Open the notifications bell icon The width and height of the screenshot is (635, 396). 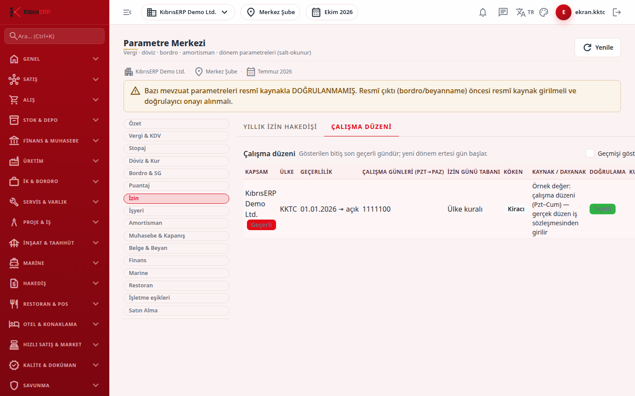point(483,12)
